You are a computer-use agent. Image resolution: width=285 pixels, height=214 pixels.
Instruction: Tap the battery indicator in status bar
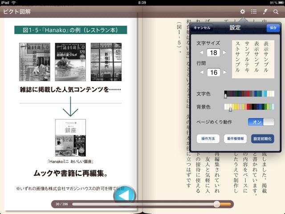point(281,3)
